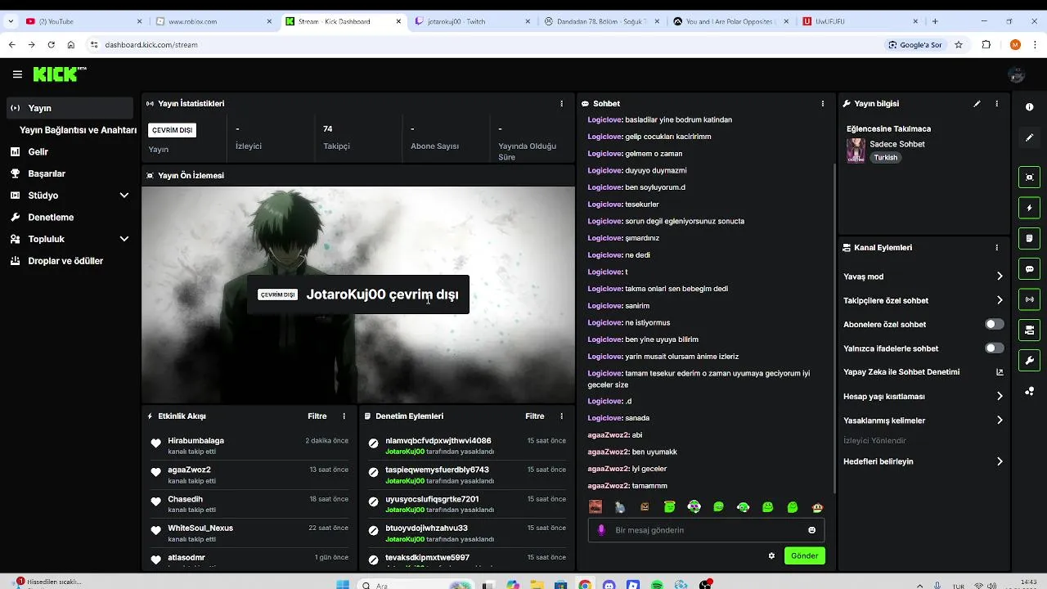Toggle the lightning activity feed widget icon

pos(1030,208)
